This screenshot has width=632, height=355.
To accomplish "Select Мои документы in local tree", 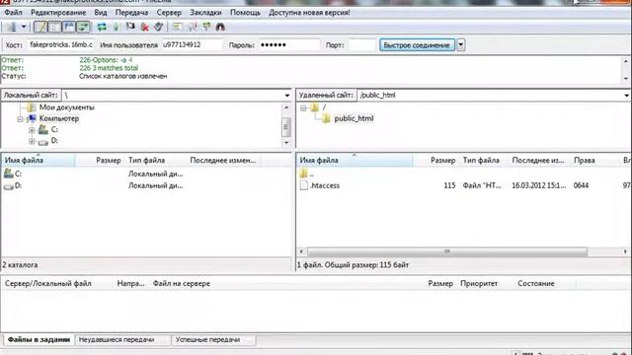I will tap(66, 107).
